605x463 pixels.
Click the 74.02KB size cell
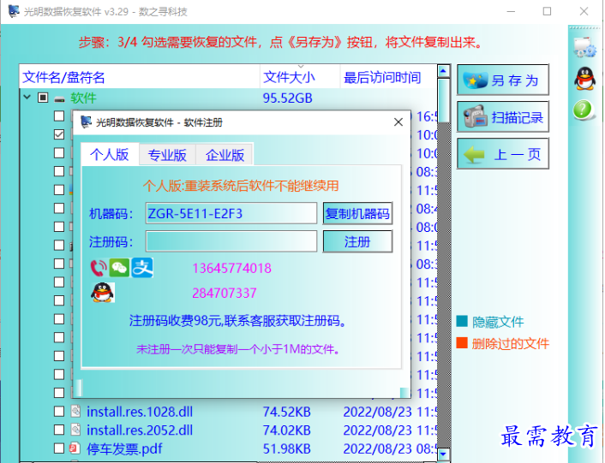pos(286,430)
